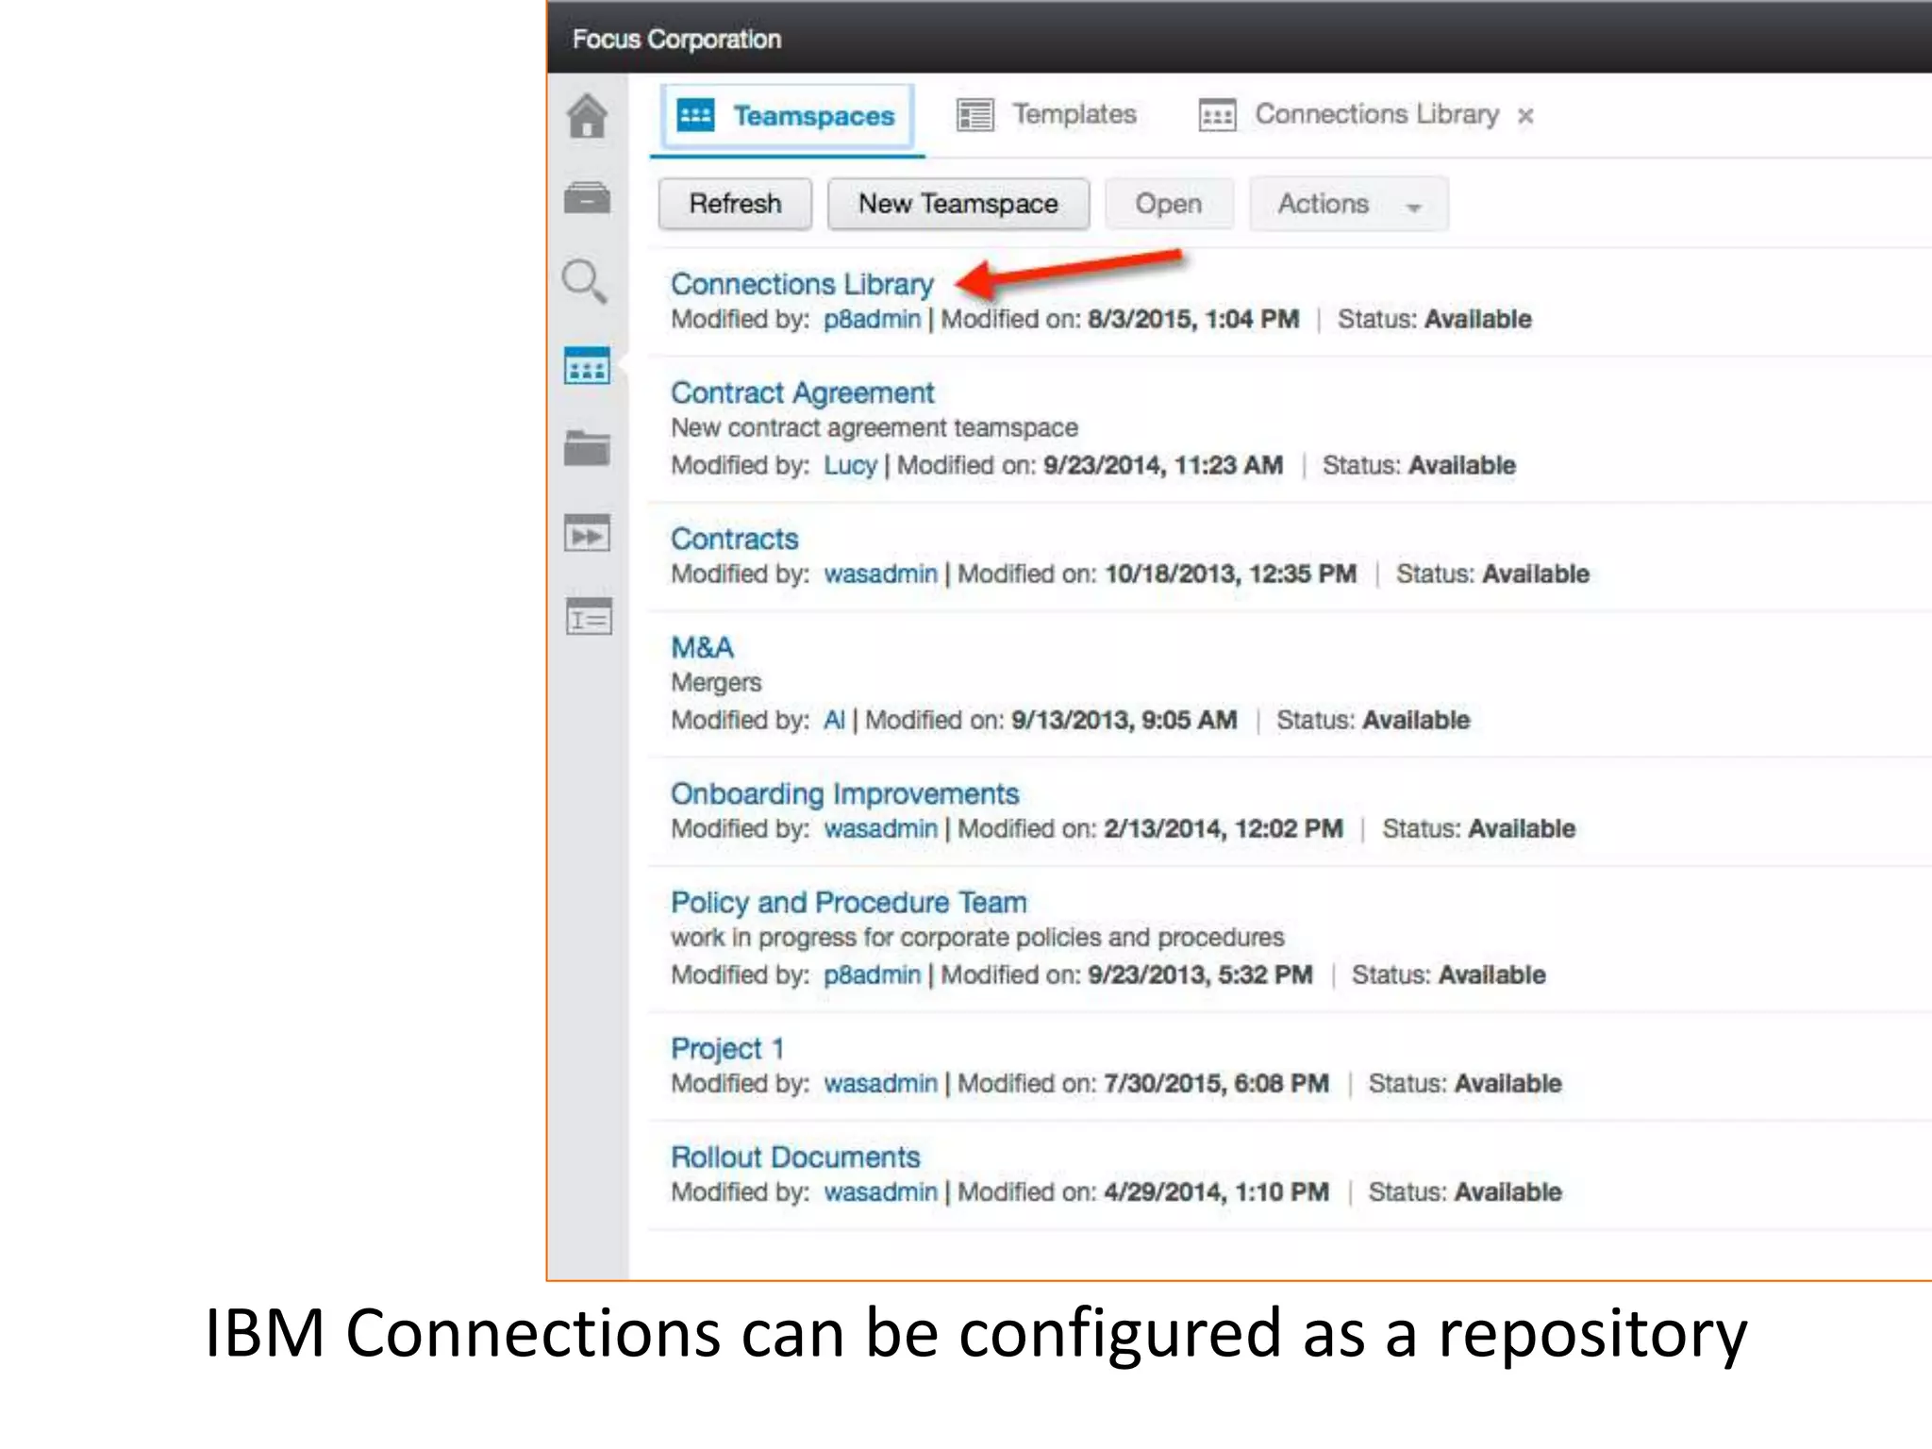Click 'New contract agreement teamspace' description
1932x1449 pixels.
click(874, 428)
